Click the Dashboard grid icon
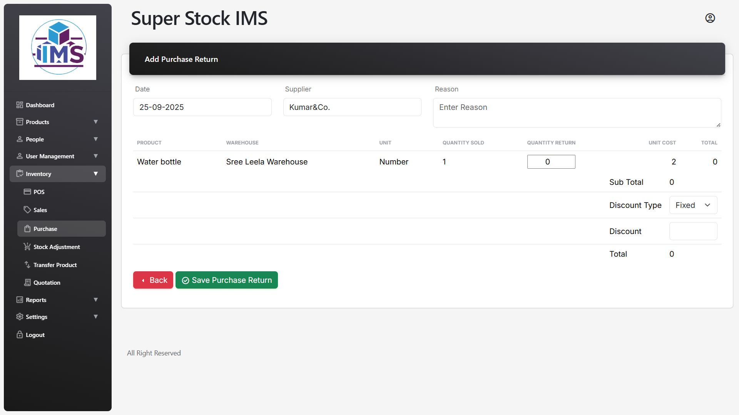Screen dimensions: 739x415 coord(20,105)
